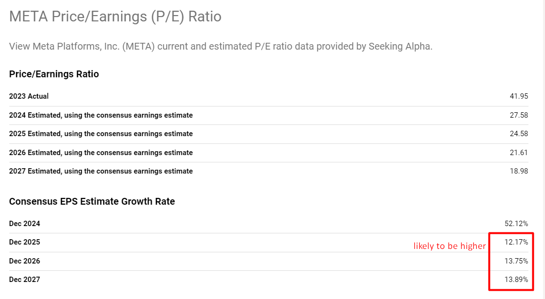The image size is (545, 299).
Task: Select the 18.98 P/E value
Action: point(519,171)
